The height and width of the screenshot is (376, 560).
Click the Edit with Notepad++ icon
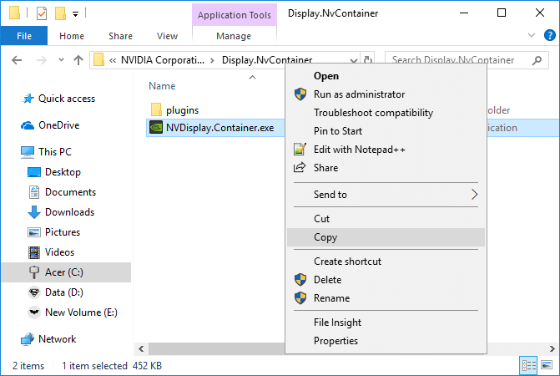click(x=300, y=150)
